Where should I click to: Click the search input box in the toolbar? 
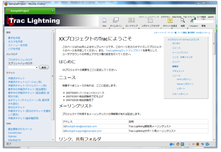tap(204, 21)
